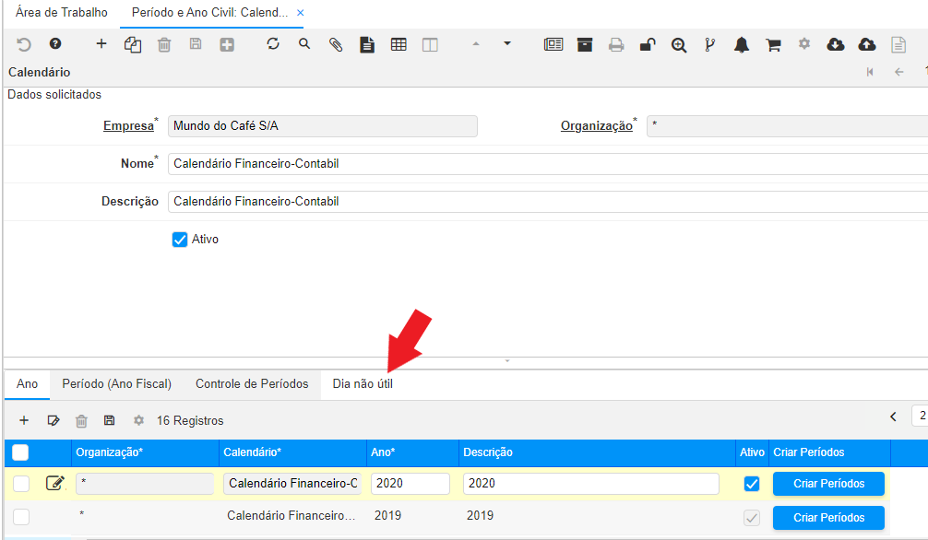Select the 2020 row checkbox

coord(21,483)
